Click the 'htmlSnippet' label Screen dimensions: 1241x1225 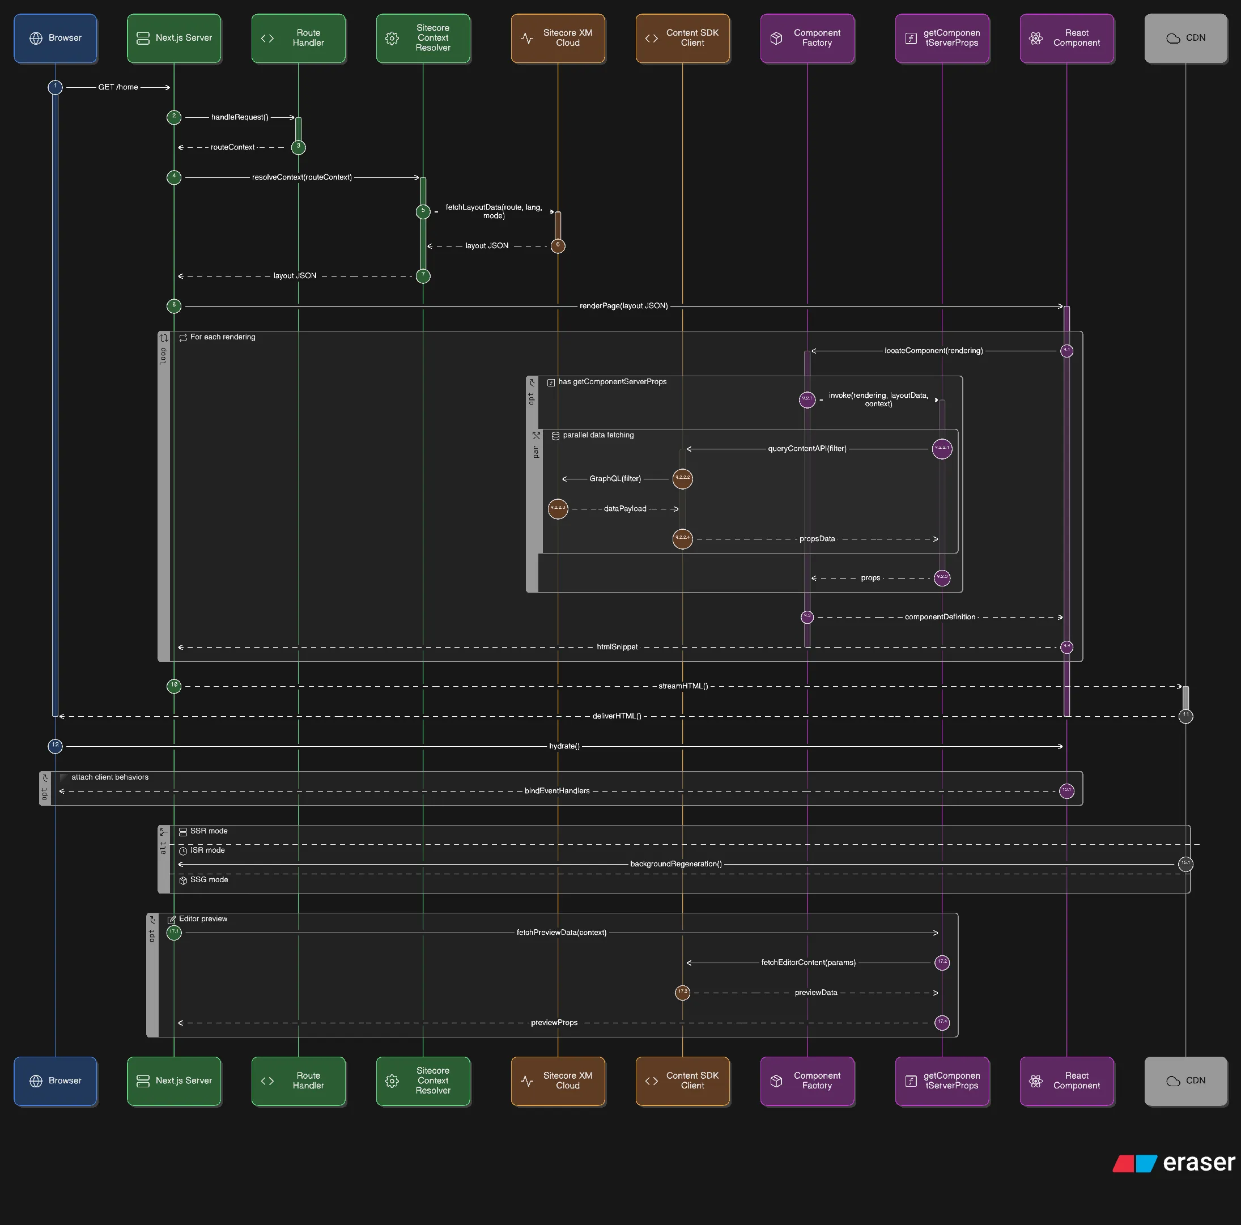pyautogui.click(x=617, y=648)
